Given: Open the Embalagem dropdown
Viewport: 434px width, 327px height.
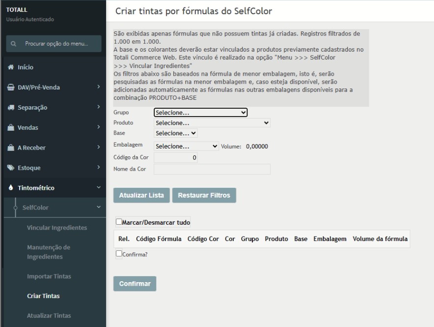Looking at the screenshot, I should click(186, 146).
